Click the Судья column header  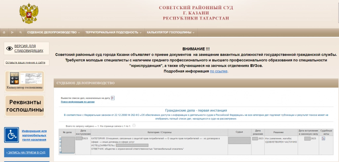[x=240, y=132]
